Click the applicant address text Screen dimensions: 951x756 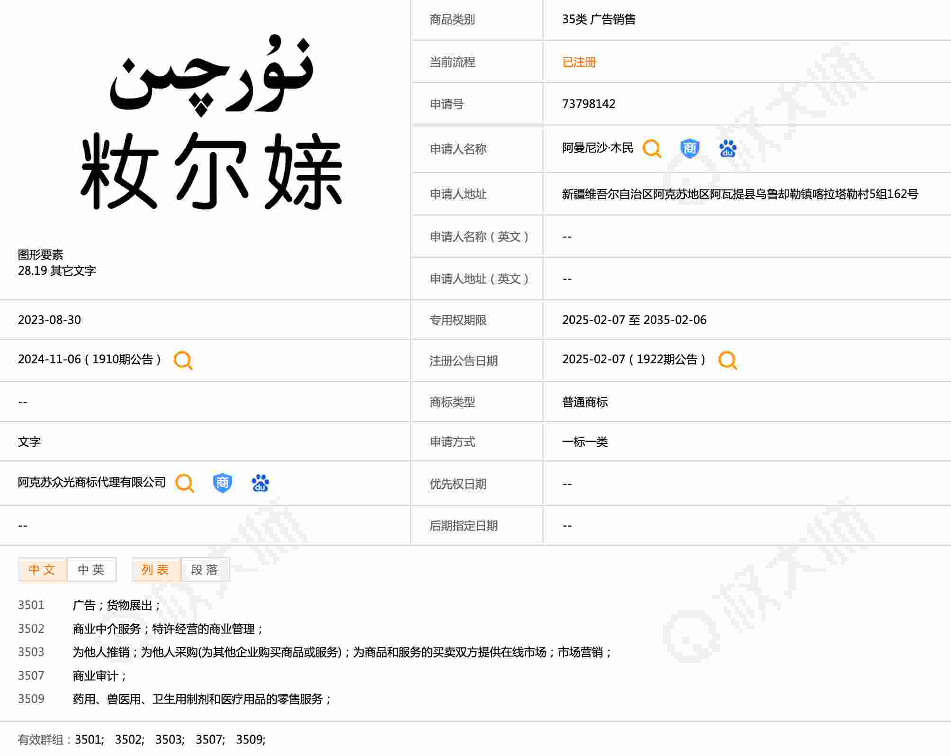point(740,194)
